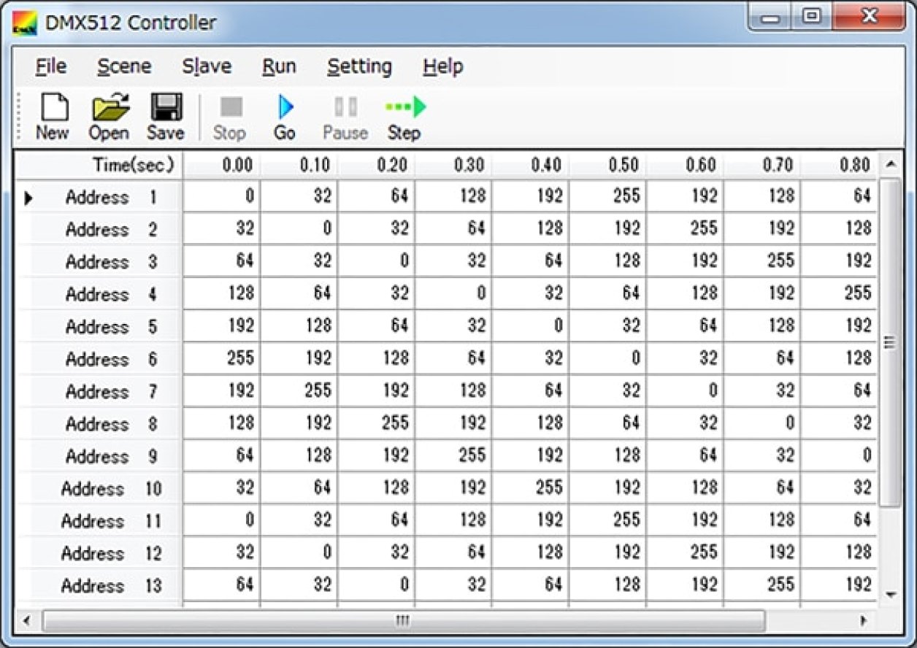Create a new scene with the New icon
917x648 pixels.
tap(52, 115)
